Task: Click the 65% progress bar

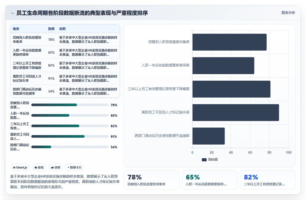Action: 70,115
